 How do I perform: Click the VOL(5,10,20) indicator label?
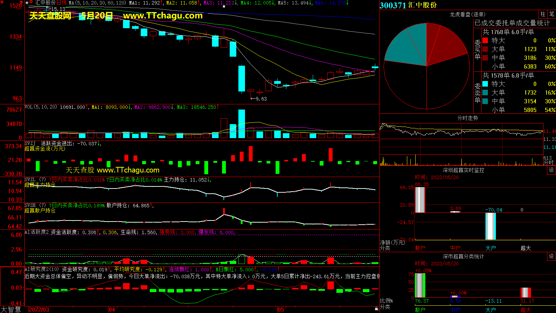(41, 107)
